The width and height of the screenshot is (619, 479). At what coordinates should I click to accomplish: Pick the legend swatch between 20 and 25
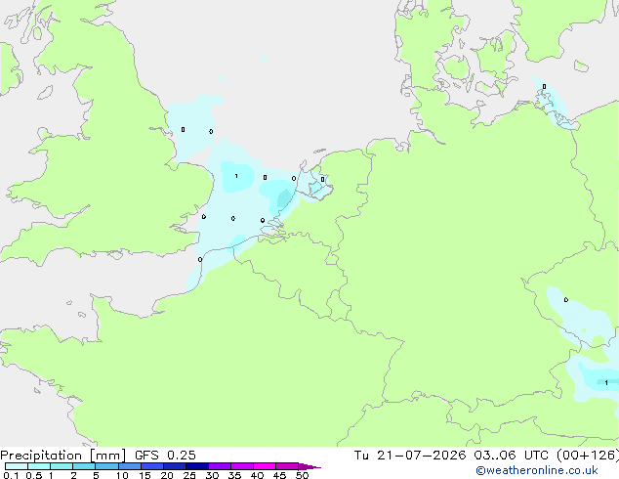pyautogui.click(x=175, y=466)
